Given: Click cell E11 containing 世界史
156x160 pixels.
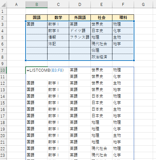Looking at the screenshot, I should (x=102, y=77).
